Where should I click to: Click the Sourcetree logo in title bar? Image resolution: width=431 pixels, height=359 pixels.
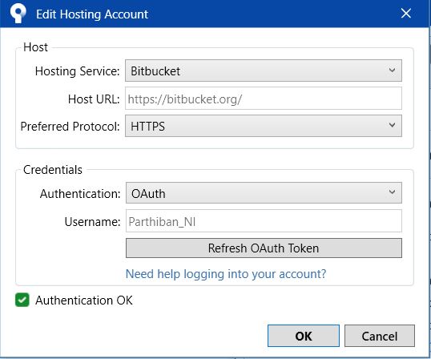18,14
